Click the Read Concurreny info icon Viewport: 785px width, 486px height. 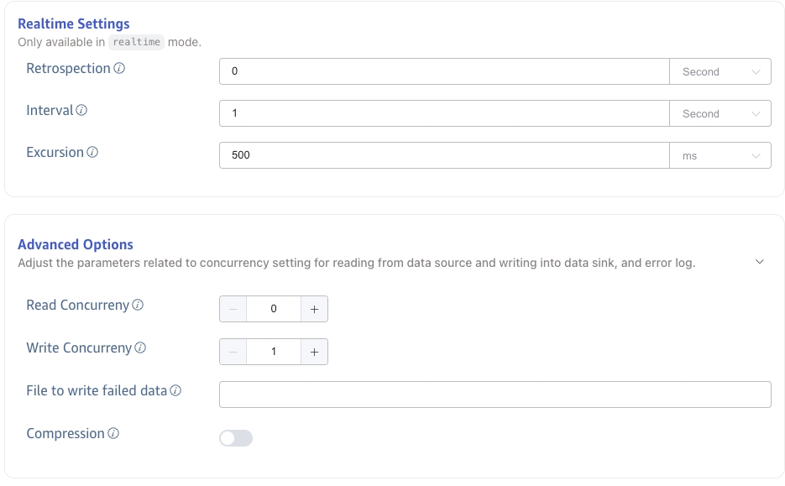coord(138,306)
